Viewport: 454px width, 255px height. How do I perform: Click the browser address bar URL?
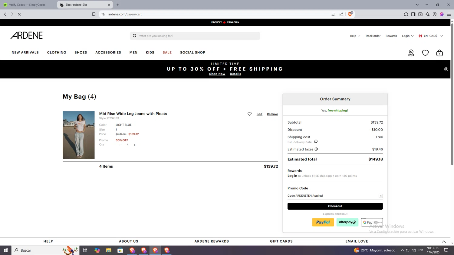click(125, 14)
